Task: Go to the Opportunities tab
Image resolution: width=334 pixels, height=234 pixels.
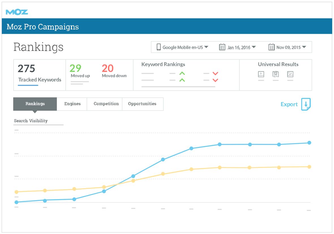Action: coord(142,104)
